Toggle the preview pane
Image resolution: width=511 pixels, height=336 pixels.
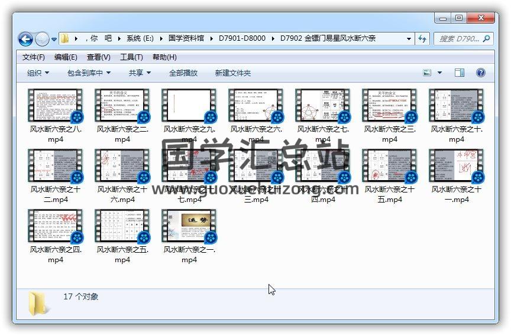click(460, 73)
